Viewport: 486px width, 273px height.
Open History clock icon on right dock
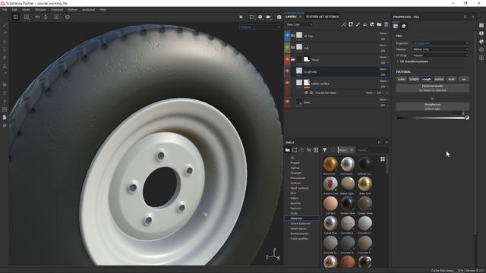(x=481, y=49)
